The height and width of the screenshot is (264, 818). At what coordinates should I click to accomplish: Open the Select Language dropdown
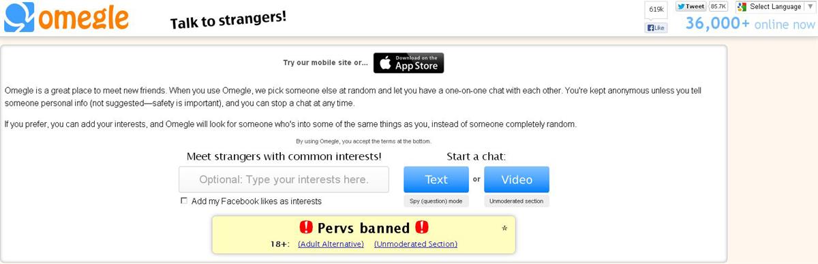(x=776, y=7)
